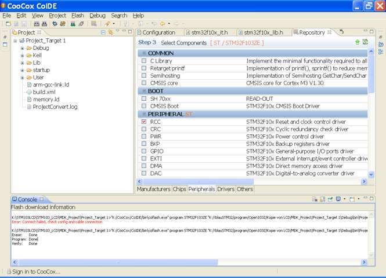Enable the Retarget printf checkbox
386x278 pixels.
pyautogui.click(x=144, y=68)
